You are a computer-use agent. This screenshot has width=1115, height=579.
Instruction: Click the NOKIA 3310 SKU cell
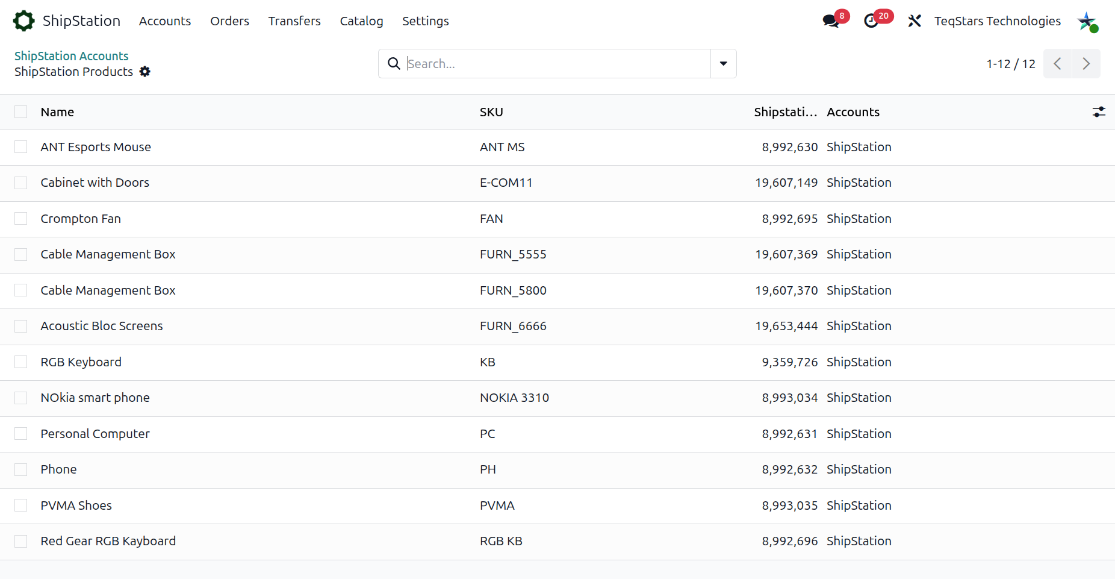pos(514,398)
